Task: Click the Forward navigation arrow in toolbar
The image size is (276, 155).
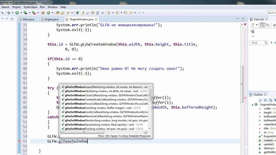Action: pyautogui.click(x=139, y=12)
